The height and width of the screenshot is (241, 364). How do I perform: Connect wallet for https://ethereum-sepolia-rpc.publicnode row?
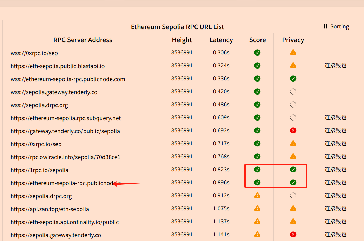coord(336,183)
